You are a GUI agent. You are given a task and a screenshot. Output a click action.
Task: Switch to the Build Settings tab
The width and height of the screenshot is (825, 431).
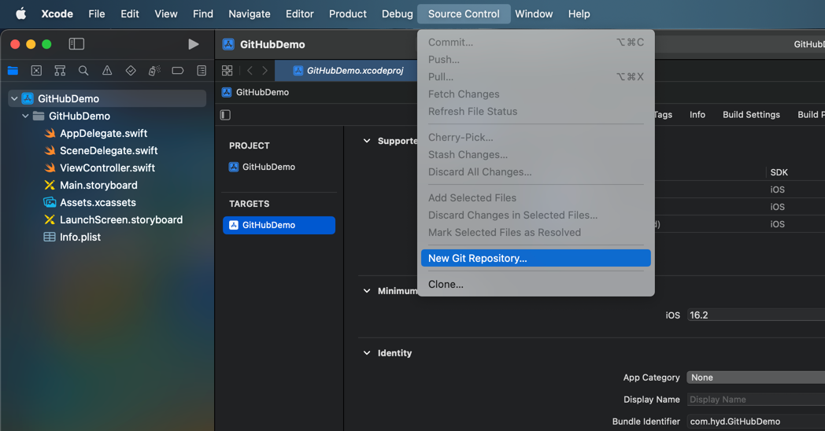click(x=751, y=115)
